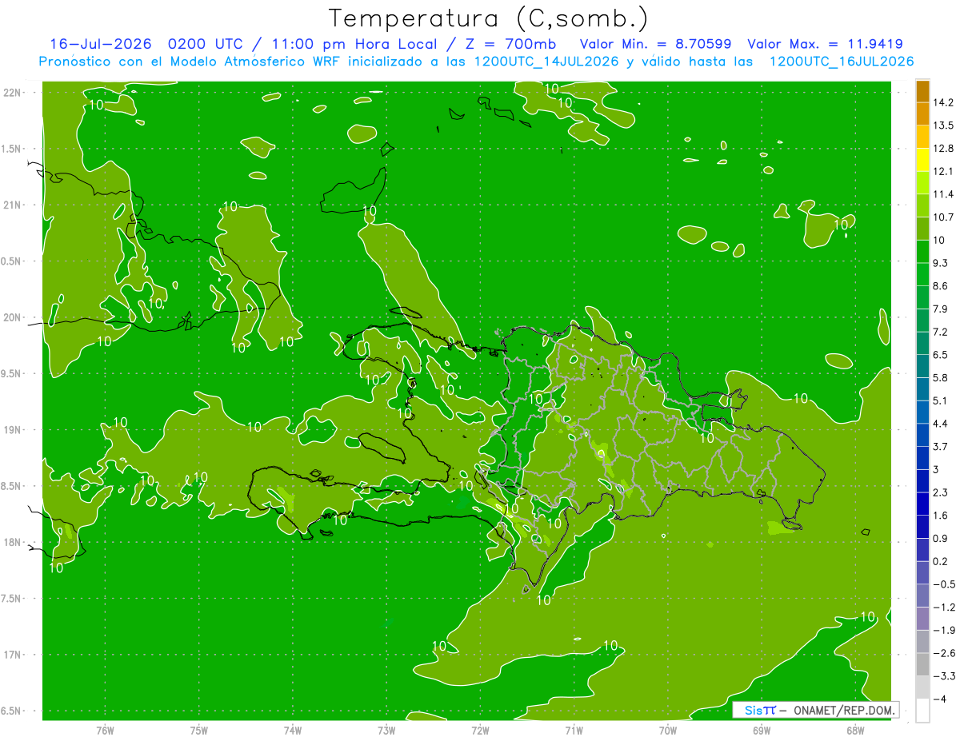The image size is (960, 741).
Task: Pick the dark orange swatch above 14.2
Action: coord(922,91)
